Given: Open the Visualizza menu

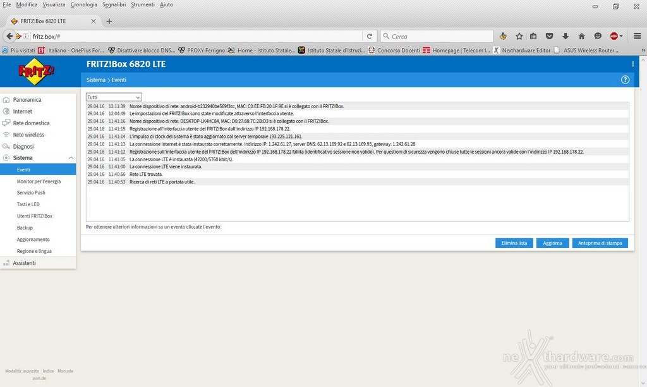Looking at the screenshot, I should (x=54, y=4).
